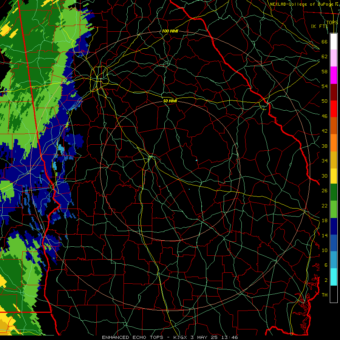Screen dimensions: 340x340
Task: Click the legend value 26
Action: (x=325, y=191)
